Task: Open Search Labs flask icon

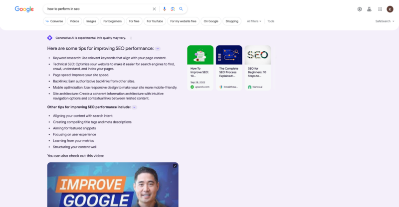Action: pyautogui.click(x=369, y=9)
